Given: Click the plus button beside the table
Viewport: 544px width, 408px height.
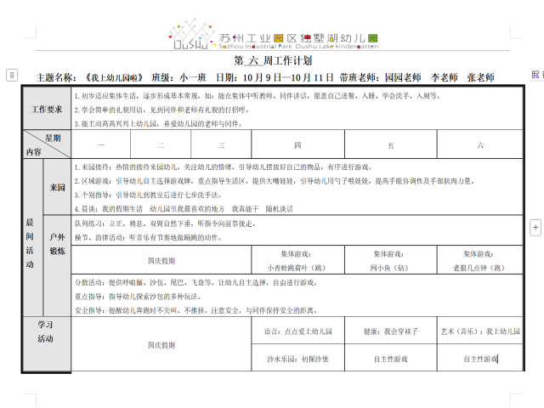Looking at the screenshot, I should 535,228.
